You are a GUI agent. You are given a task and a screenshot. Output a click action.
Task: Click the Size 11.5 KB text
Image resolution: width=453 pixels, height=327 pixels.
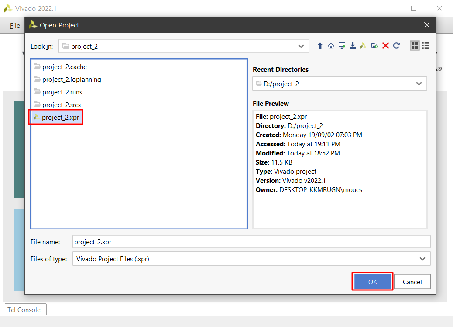(x=274, y=162)
